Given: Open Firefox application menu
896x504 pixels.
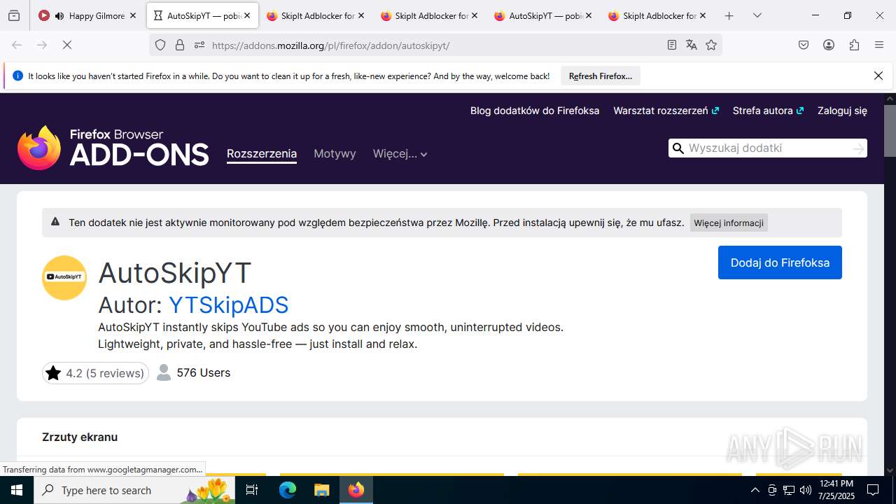Looking at the screenshot, I should click(879, 45).
